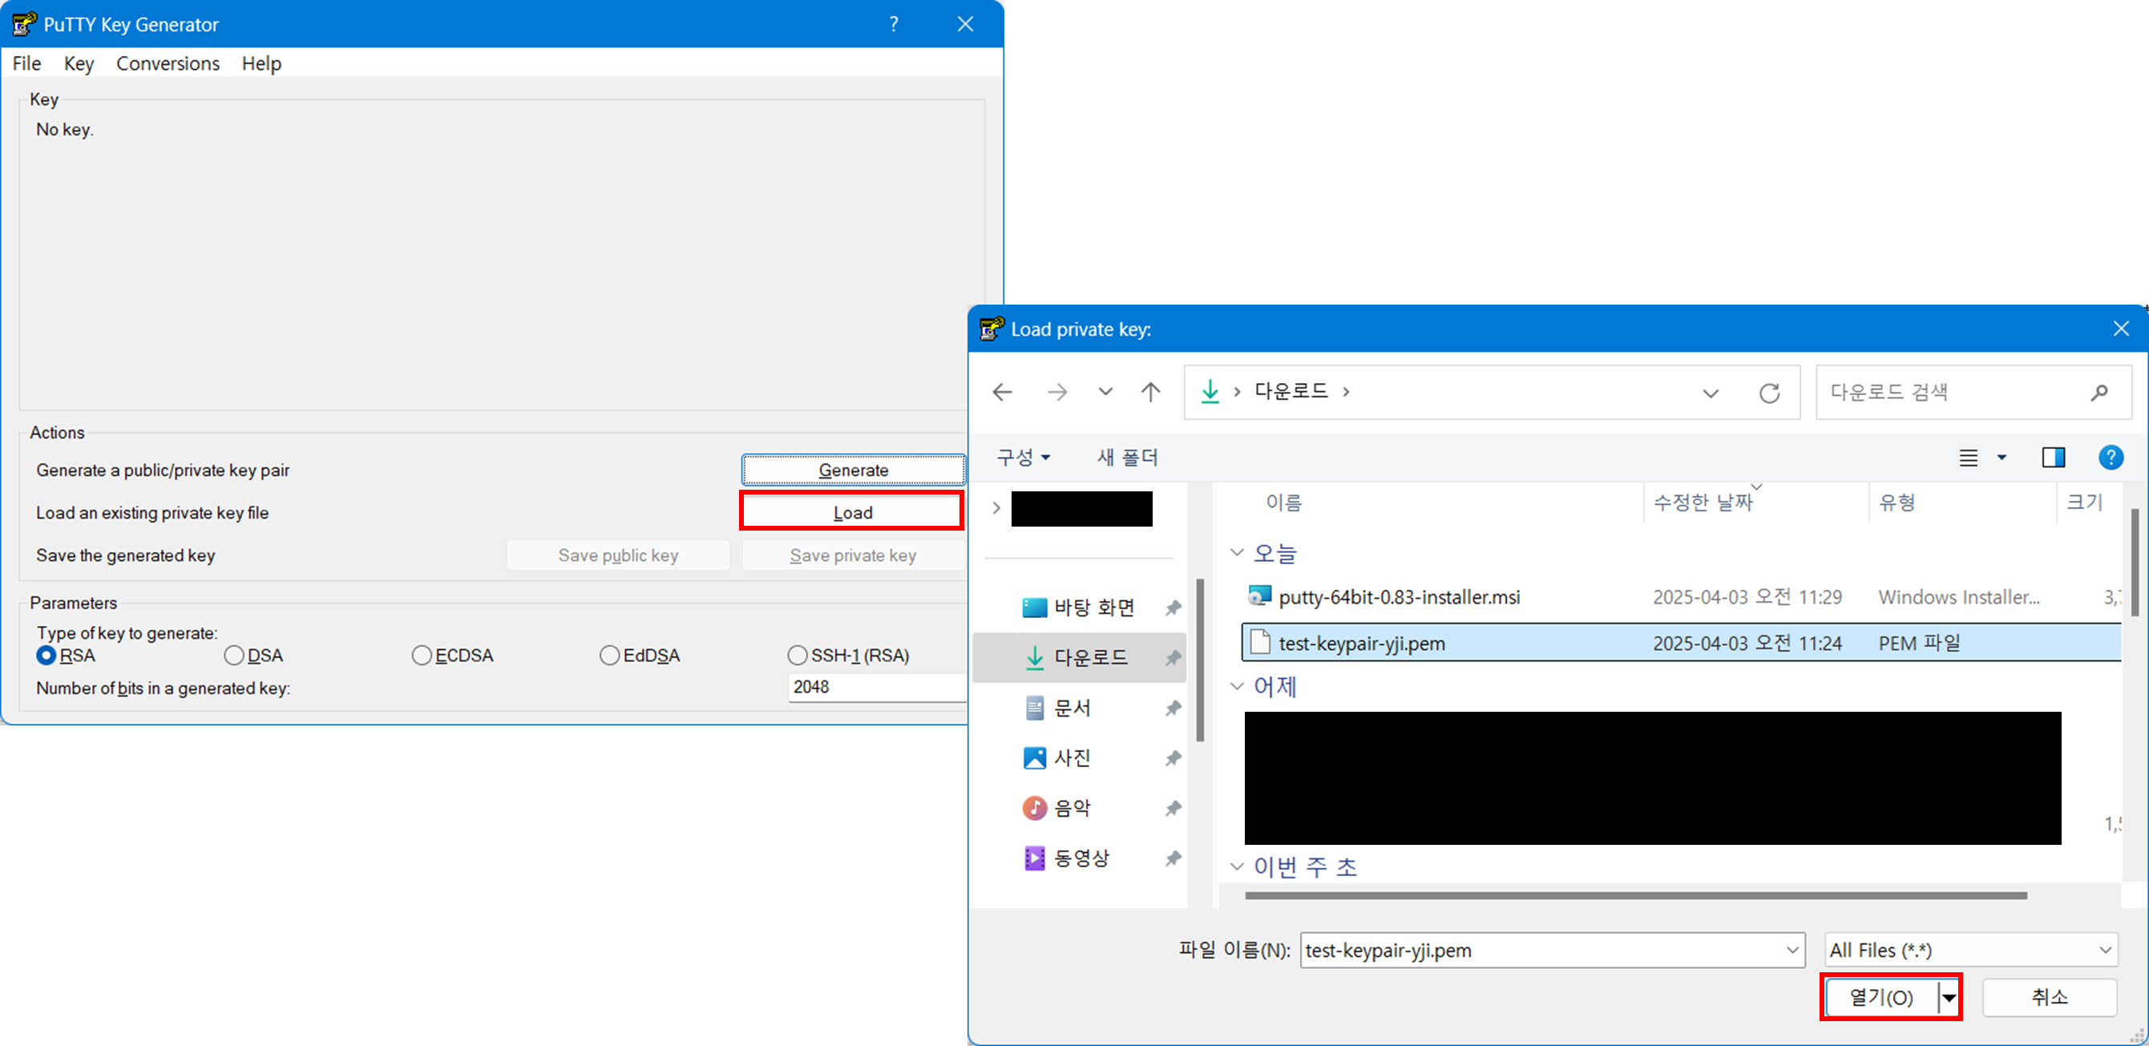Open the 구성 organize dropdown

click(x=1023, y=457)
